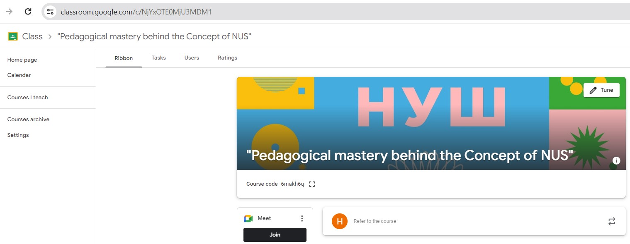
Task: Click the Google Classroom logo icon
Action: point(13,36)
